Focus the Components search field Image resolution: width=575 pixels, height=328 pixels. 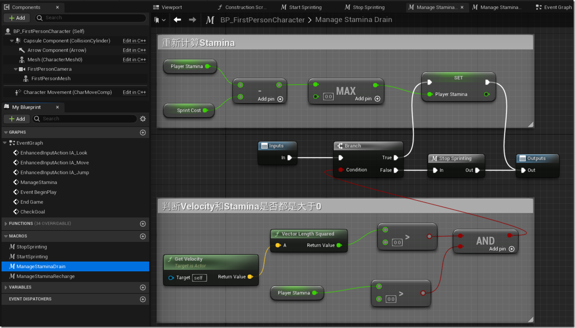pos(91,18)
